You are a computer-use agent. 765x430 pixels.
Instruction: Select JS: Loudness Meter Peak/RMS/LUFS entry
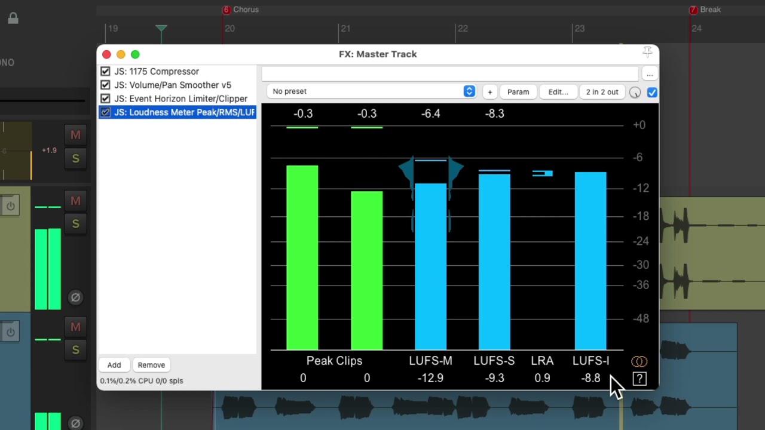click(184, 112)
